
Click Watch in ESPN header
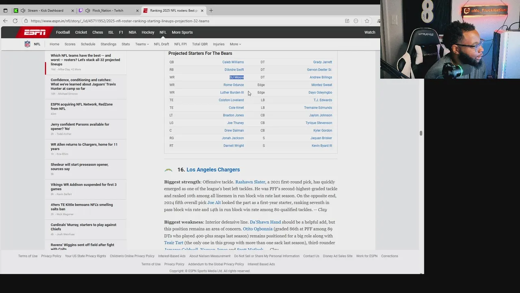(x=370, y=32)
